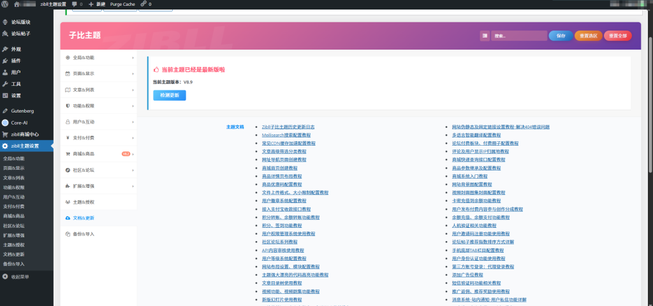Viewport: 653px width, 306px height.
Task: Expand 文章&列表 tab chevron in theme panel
Action: point(133,90)
